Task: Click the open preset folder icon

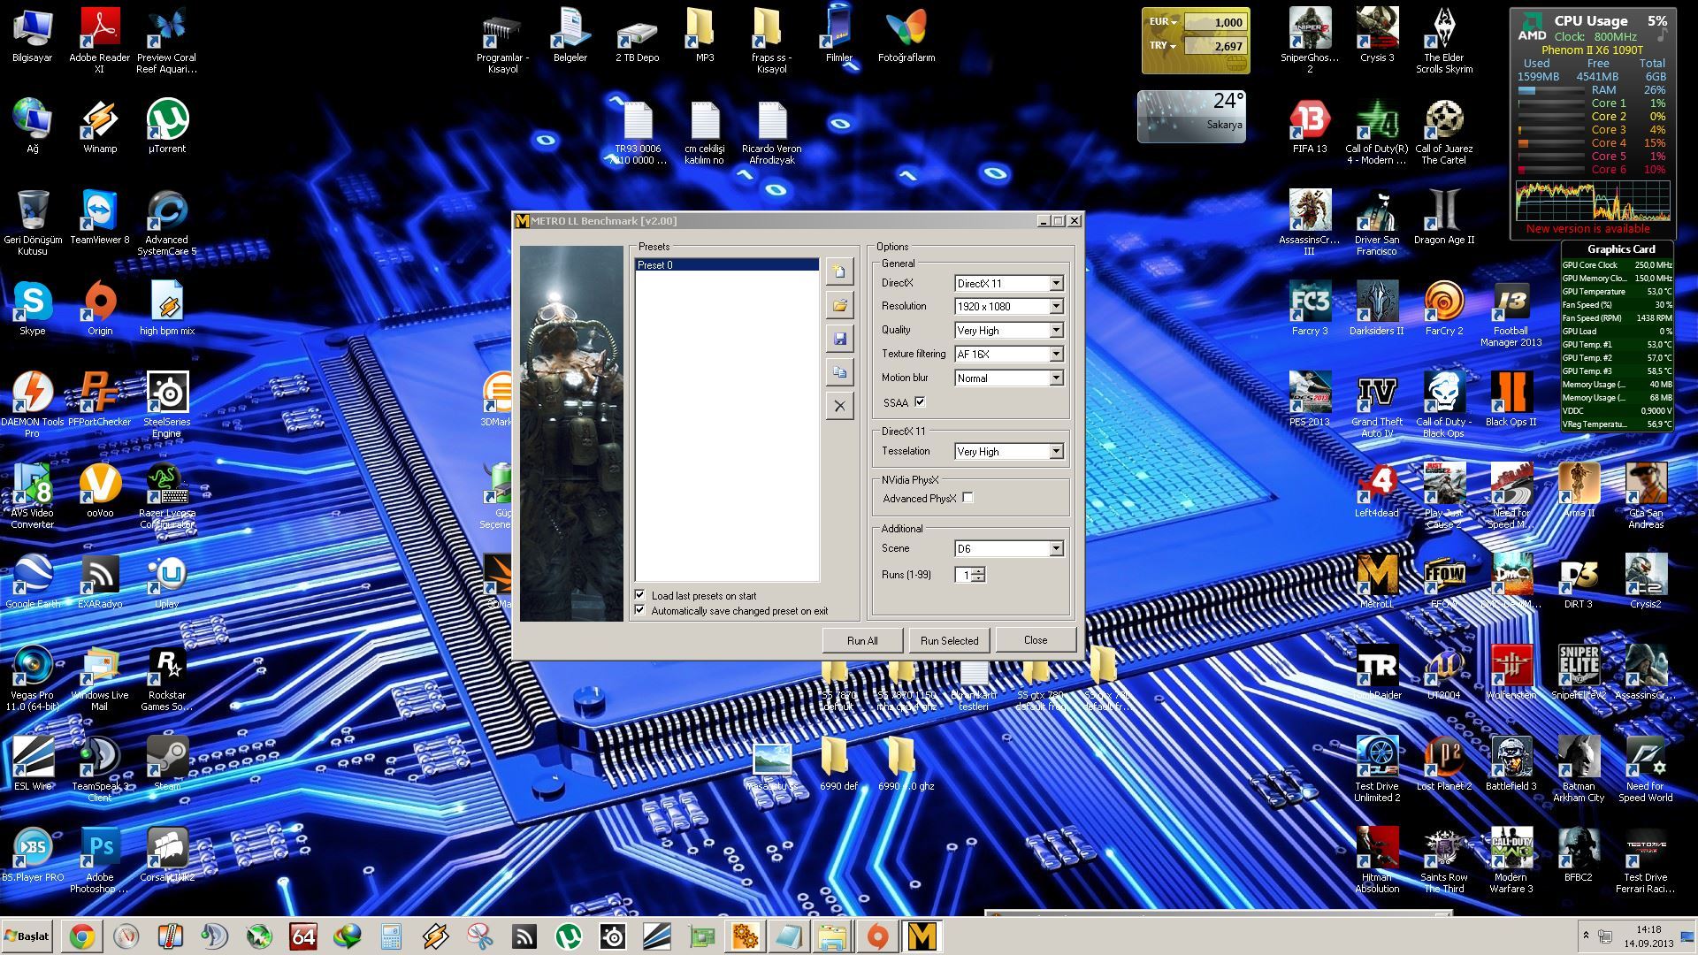Action: [x=839, y=305]
